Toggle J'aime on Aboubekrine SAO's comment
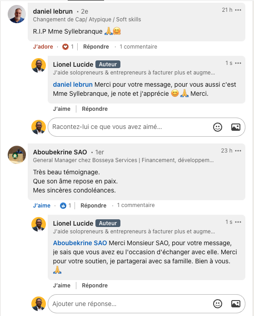The width and height of the screenshot is (254, 316). pos(41,206)
